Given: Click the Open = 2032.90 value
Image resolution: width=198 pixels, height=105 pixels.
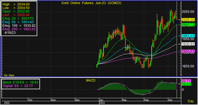Looking at the screenshot, I should 16,11.
